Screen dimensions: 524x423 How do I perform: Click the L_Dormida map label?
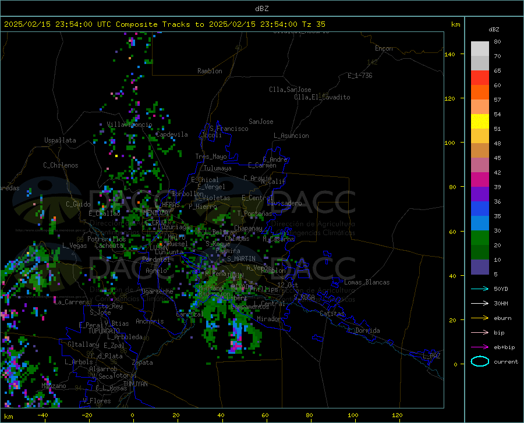(x=363, y=330)
